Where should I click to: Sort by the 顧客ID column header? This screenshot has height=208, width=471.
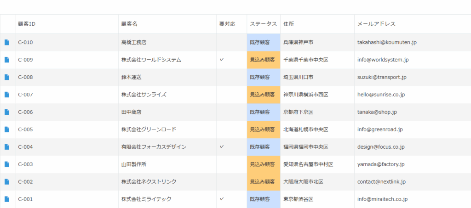coord(27,24)
